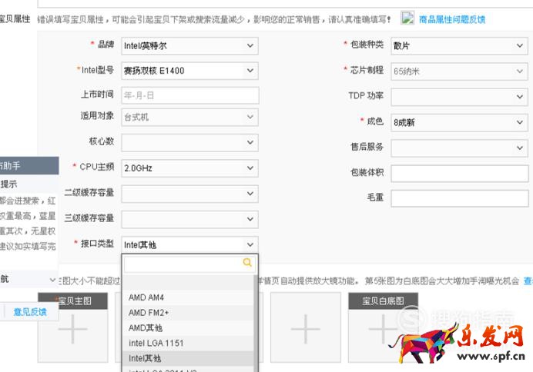
Task: Open the 品牌 dropdown
Action: tap(189, 46)
